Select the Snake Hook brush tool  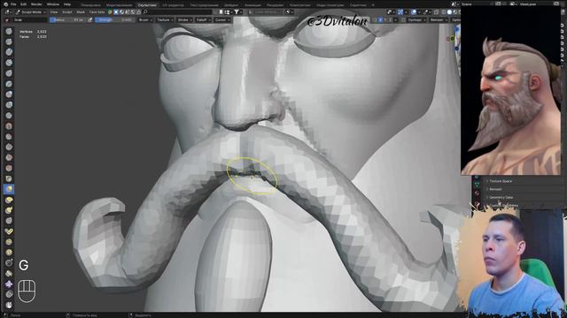pos(9,210)
